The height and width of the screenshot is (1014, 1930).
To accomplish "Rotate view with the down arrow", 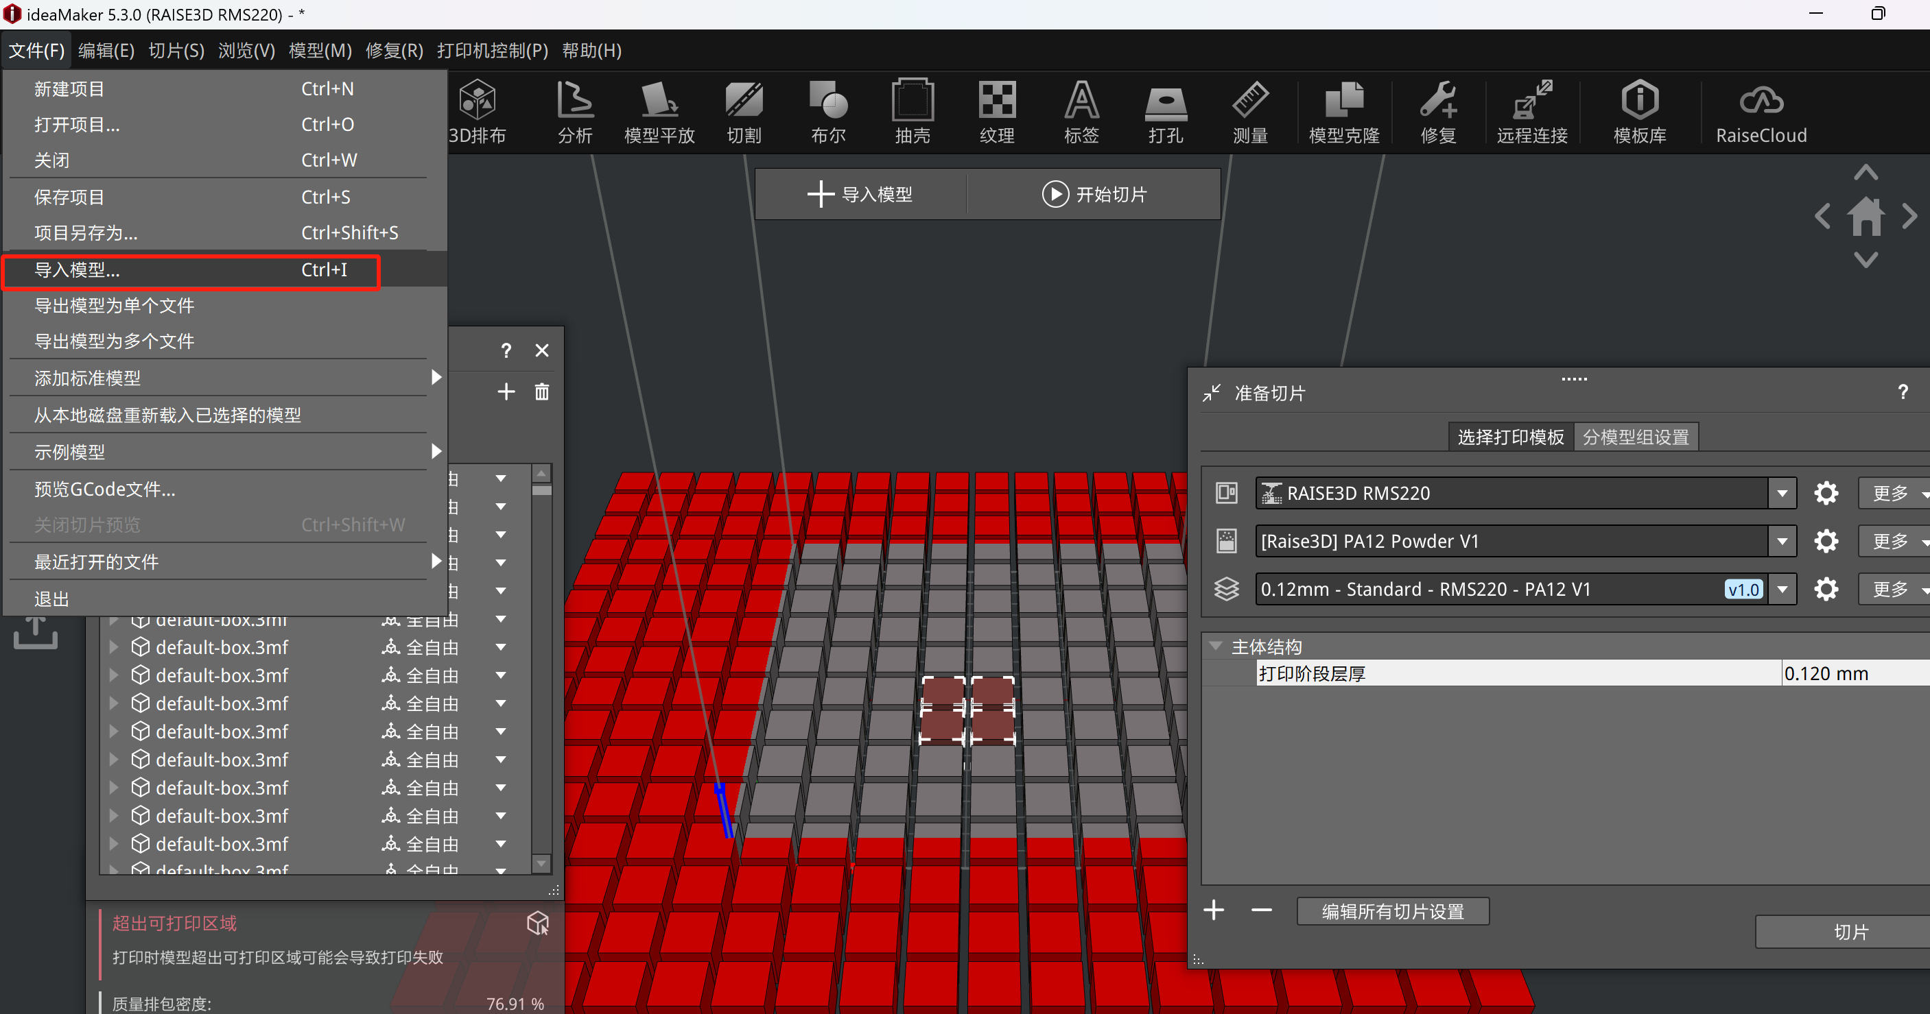I will click(x=1866, y=259).
